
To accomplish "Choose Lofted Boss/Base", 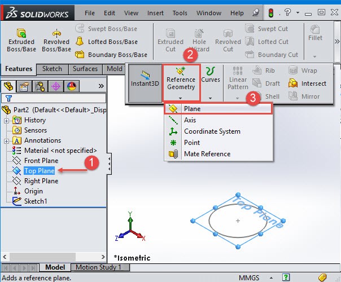I will click(x=107, y=42).
